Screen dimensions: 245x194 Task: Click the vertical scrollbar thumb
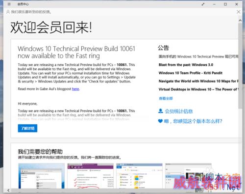pos(240,65)
